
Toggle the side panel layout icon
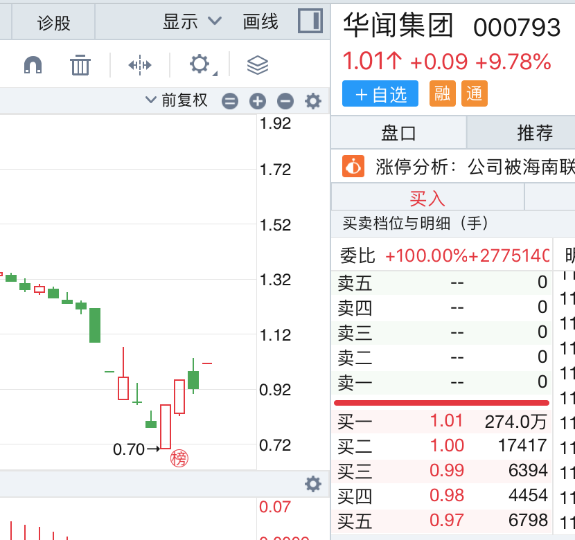click(310, 21)
